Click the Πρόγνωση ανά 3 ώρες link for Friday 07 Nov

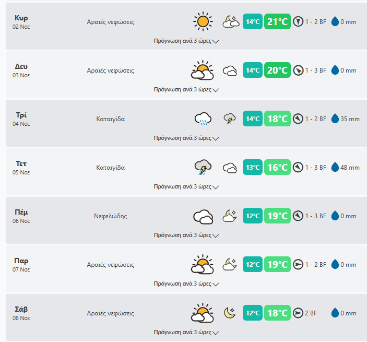pyautogui.click(x=183, y=284)
